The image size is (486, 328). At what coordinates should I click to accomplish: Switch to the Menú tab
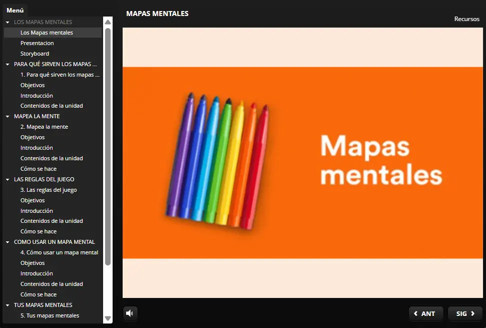pos(15,10)
